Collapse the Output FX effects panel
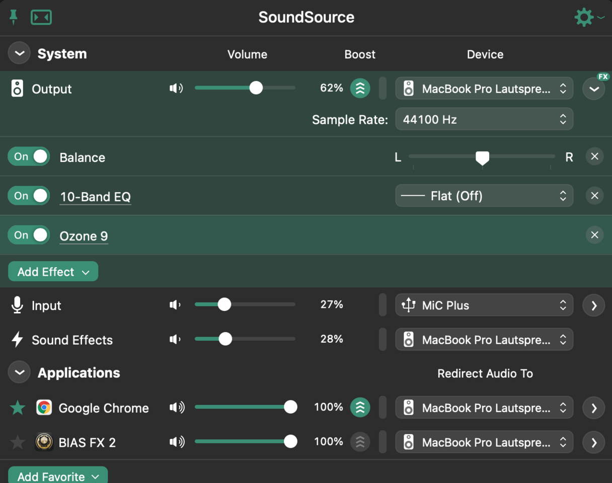 click(x=594, y=89)
